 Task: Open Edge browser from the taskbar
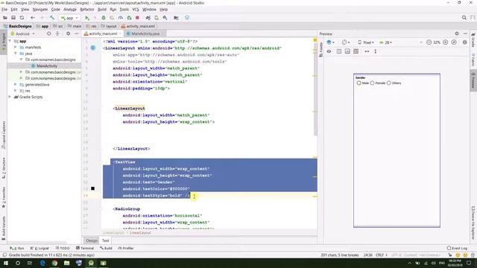click(42, 263)
